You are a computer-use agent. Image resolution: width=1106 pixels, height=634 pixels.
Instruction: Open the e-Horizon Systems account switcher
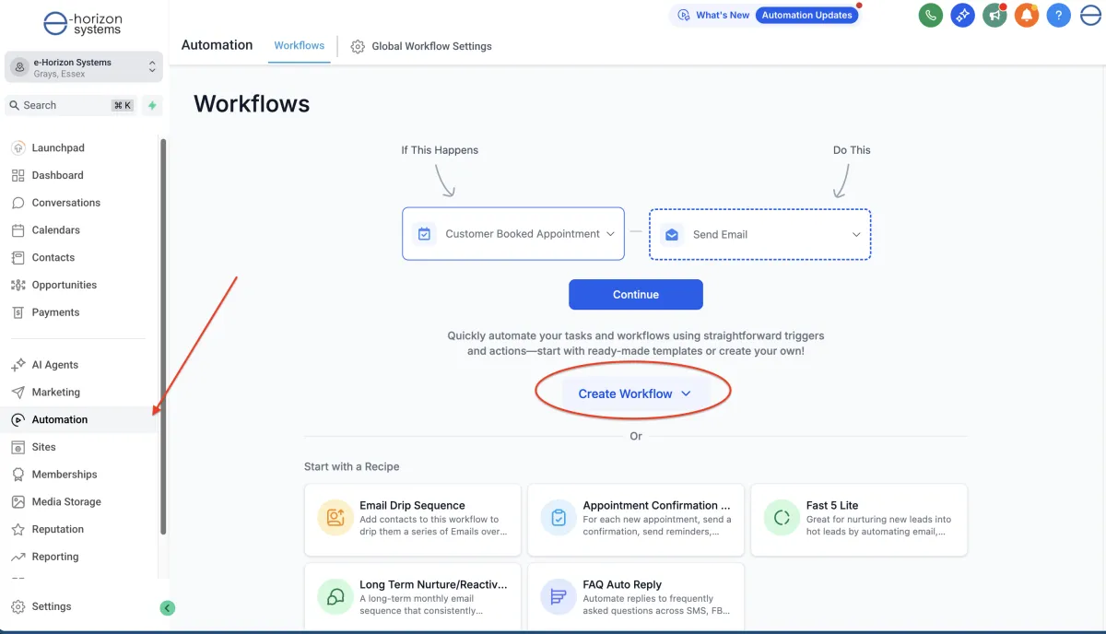pyautogui.click(x=84, y=67)
